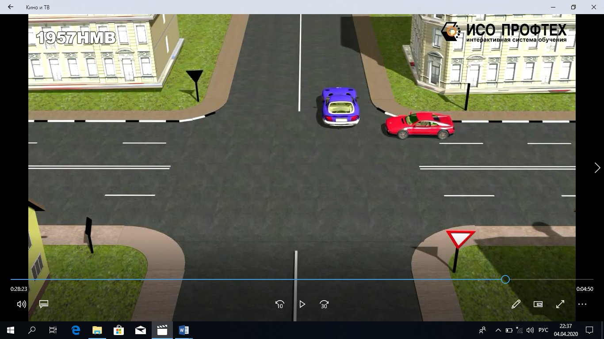The image size is (604, 339).
Task: Minimize the Кино и ТВ window
Action: [x=553, y=7]
